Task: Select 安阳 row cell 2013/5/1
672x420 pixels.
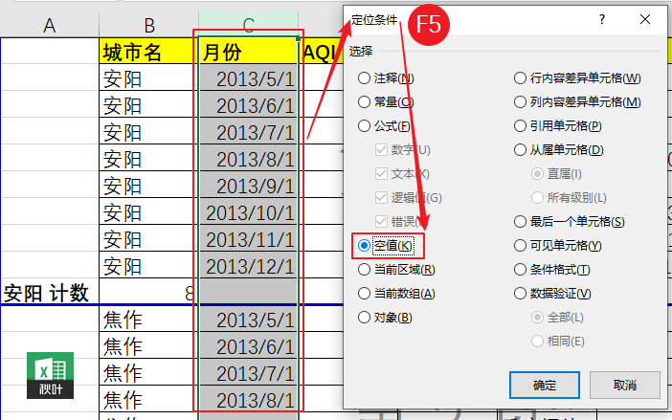Action: pos(249,77)
